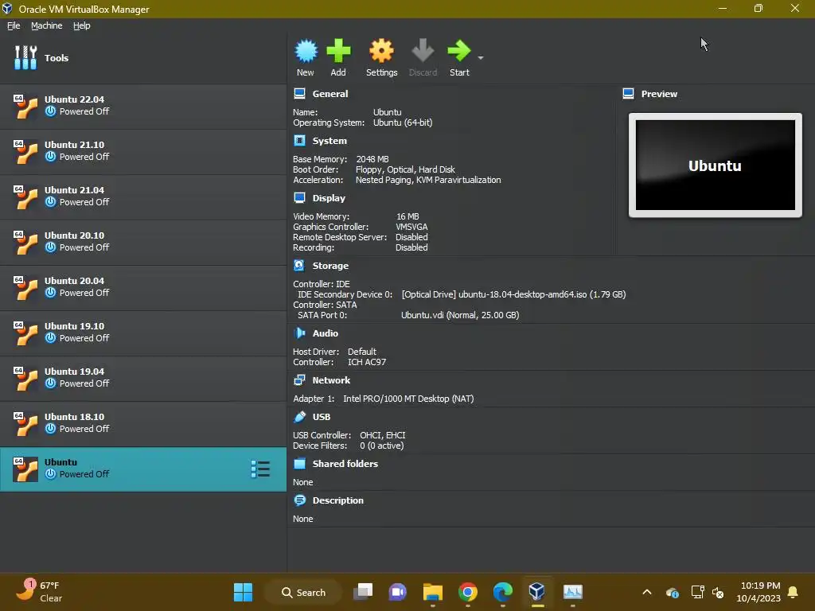This screenshot has height=611, width=815.
Task: Click the Intel PRO/1000 MT Desktop adapter value
Action: 408,399
